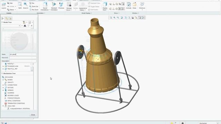
Task: Select TERMINATION CONDITIONS in Mechanism Tree
Action: click(x=16, y=103)
